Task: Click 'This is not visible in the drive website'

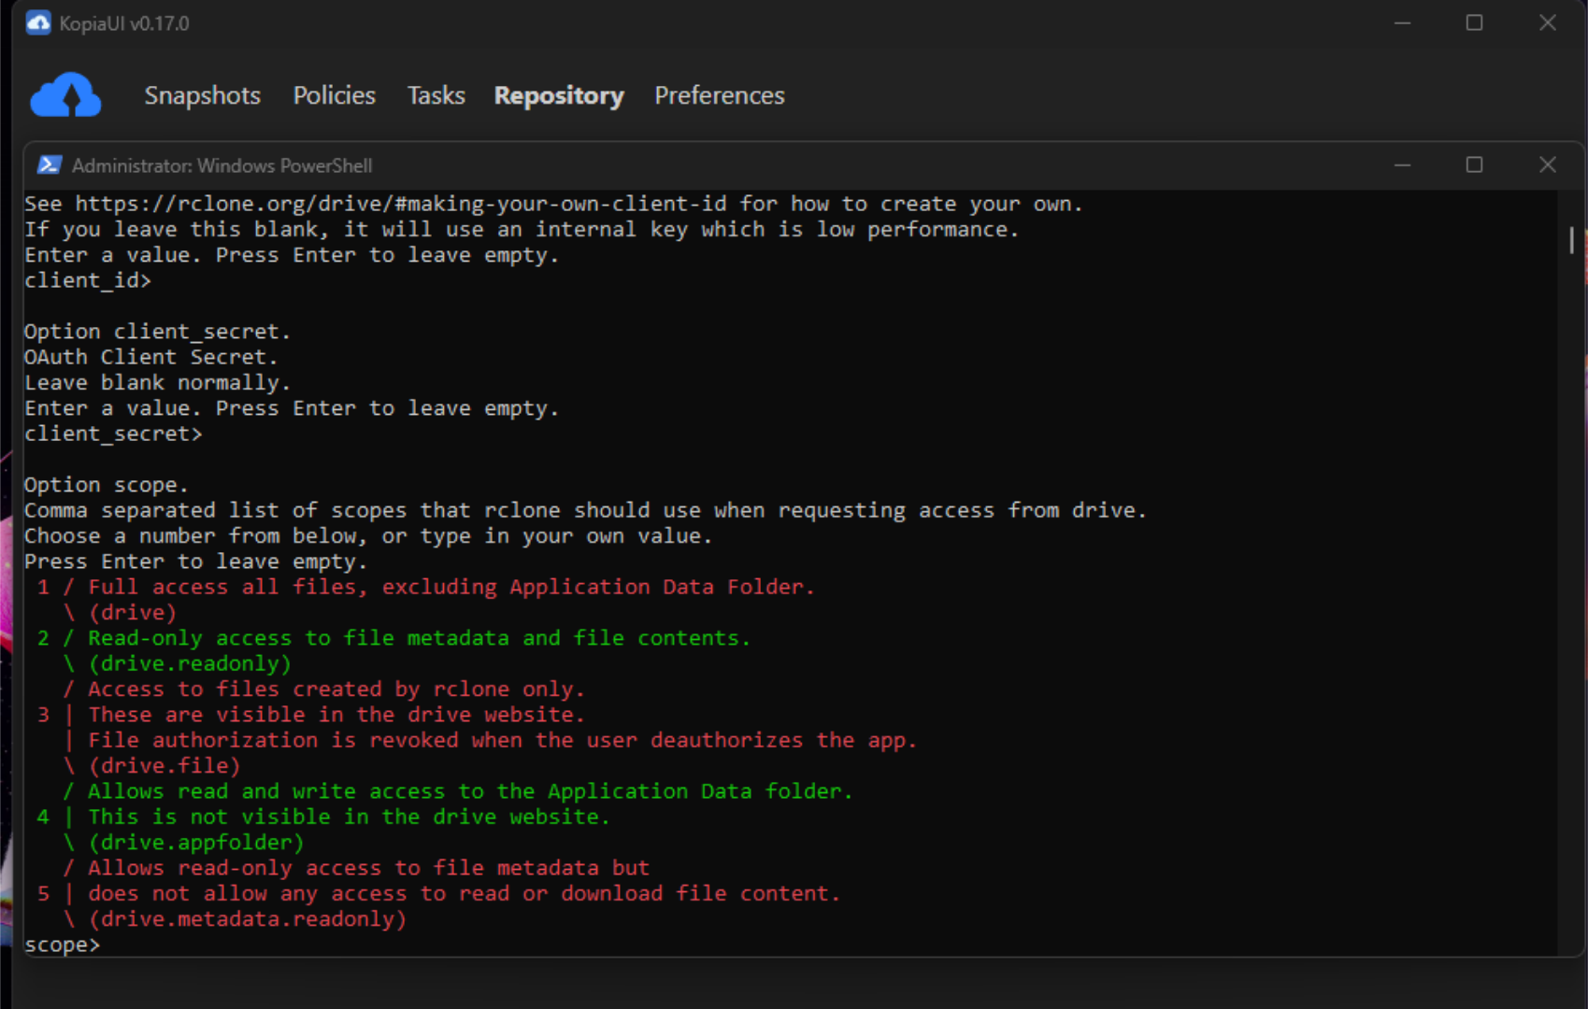Action: pos(349,817)
